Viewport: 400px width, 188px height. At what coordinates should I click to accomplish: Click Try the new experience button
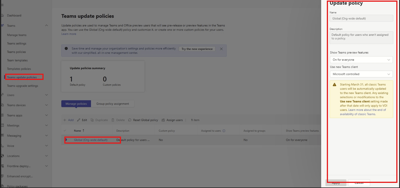pos(197,49)
